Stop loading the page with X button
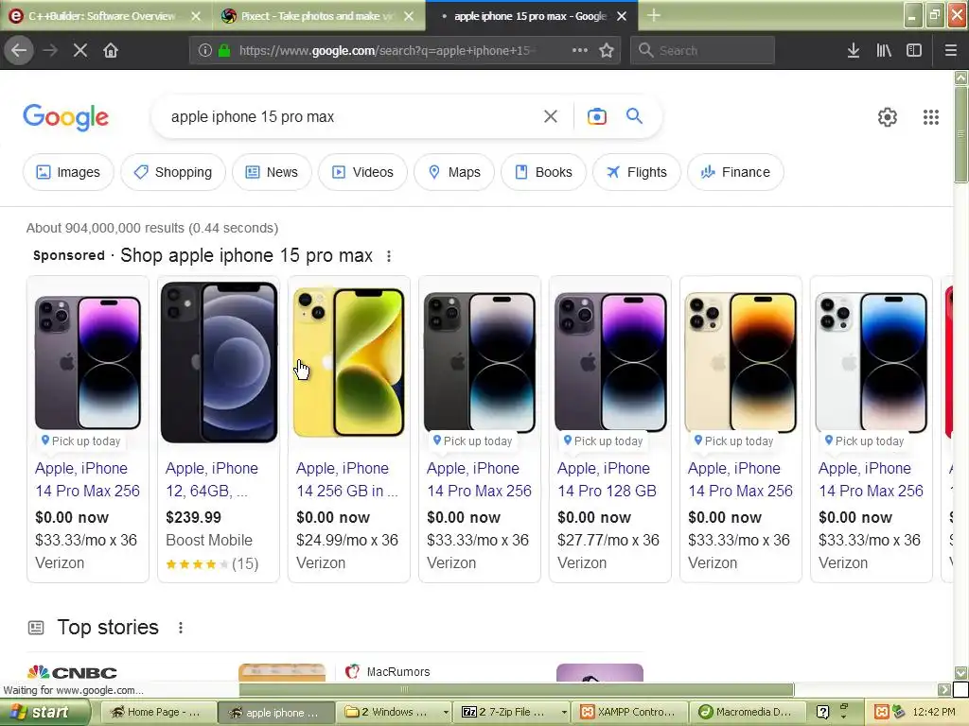Image resolution: width=969 pixels, height=726 pixels. [80, 51]
